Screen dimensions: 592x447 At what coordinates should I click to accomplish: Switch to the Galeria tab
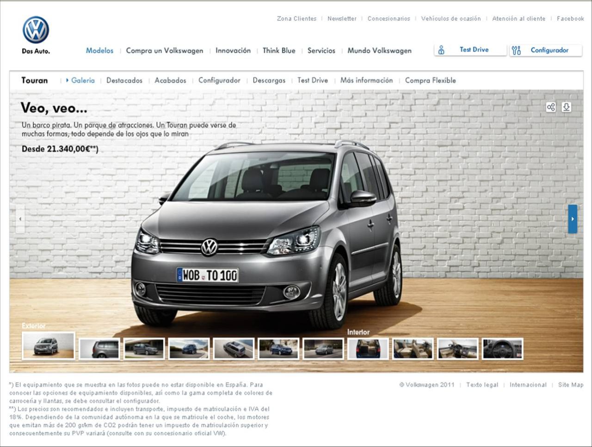(82, 80)
